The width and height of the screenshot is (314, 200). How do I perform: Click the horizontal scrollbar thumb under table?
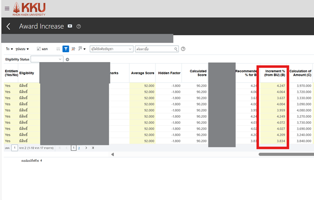286,154
